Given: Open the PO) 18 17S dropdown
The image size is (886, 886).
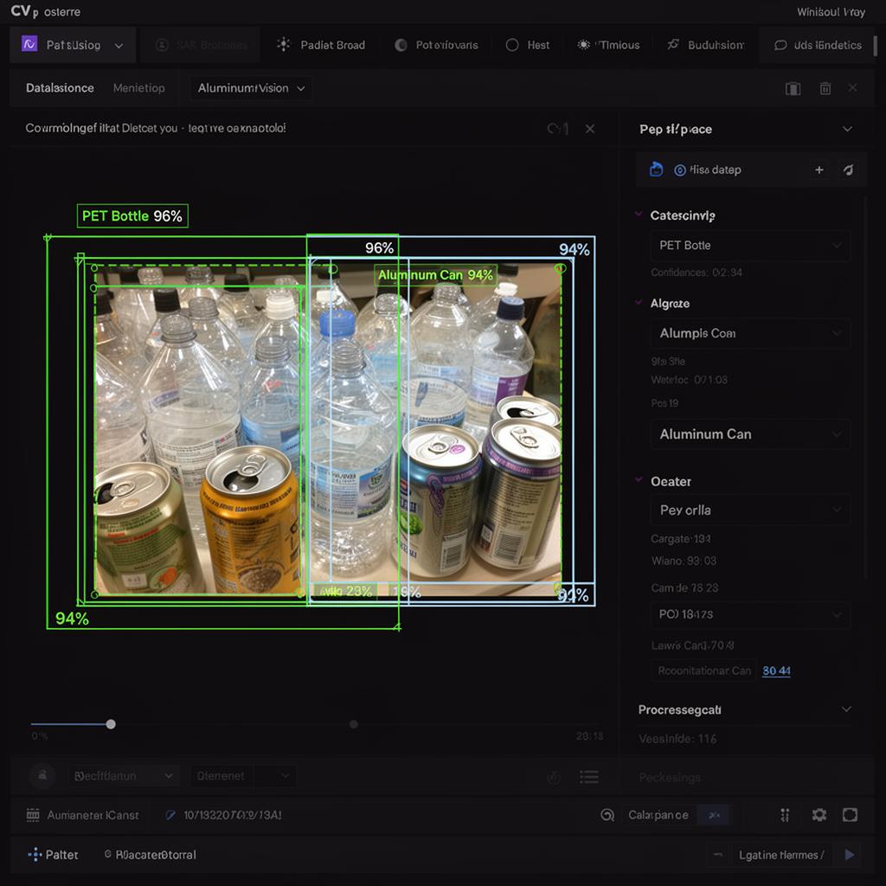Looking at the screenshot, I should point(750,614).
